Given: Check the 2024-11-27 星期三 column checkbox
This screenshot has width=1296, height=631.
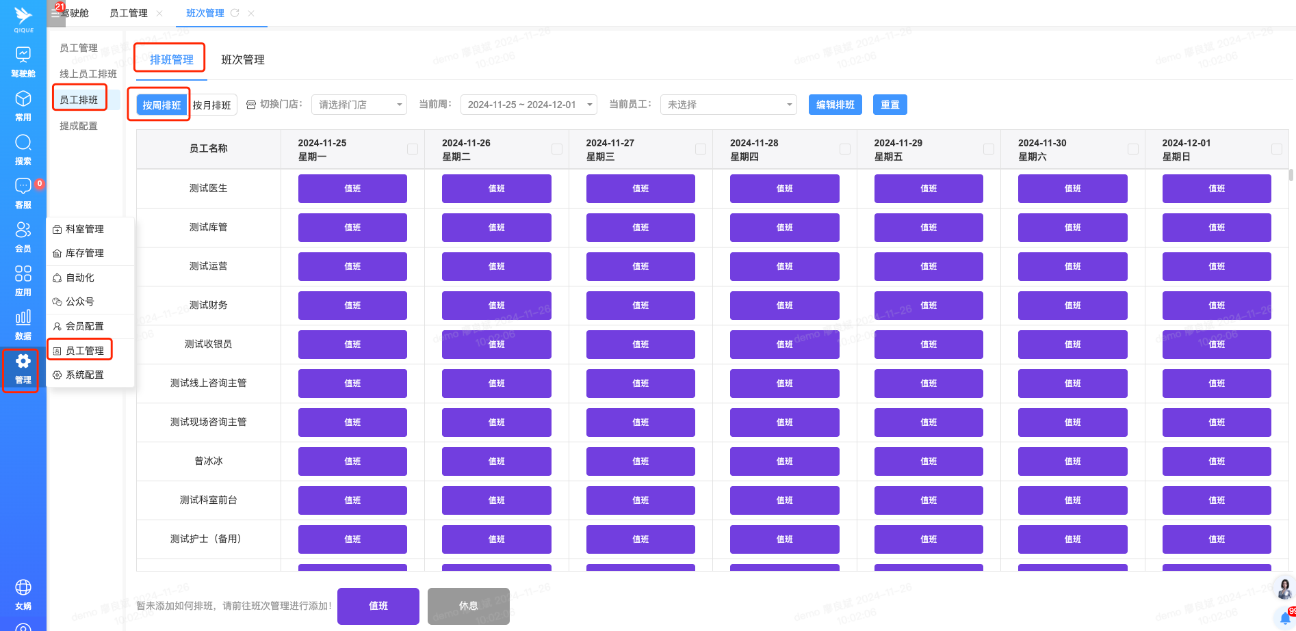Looking at the screenshot, I should [701, 149].
